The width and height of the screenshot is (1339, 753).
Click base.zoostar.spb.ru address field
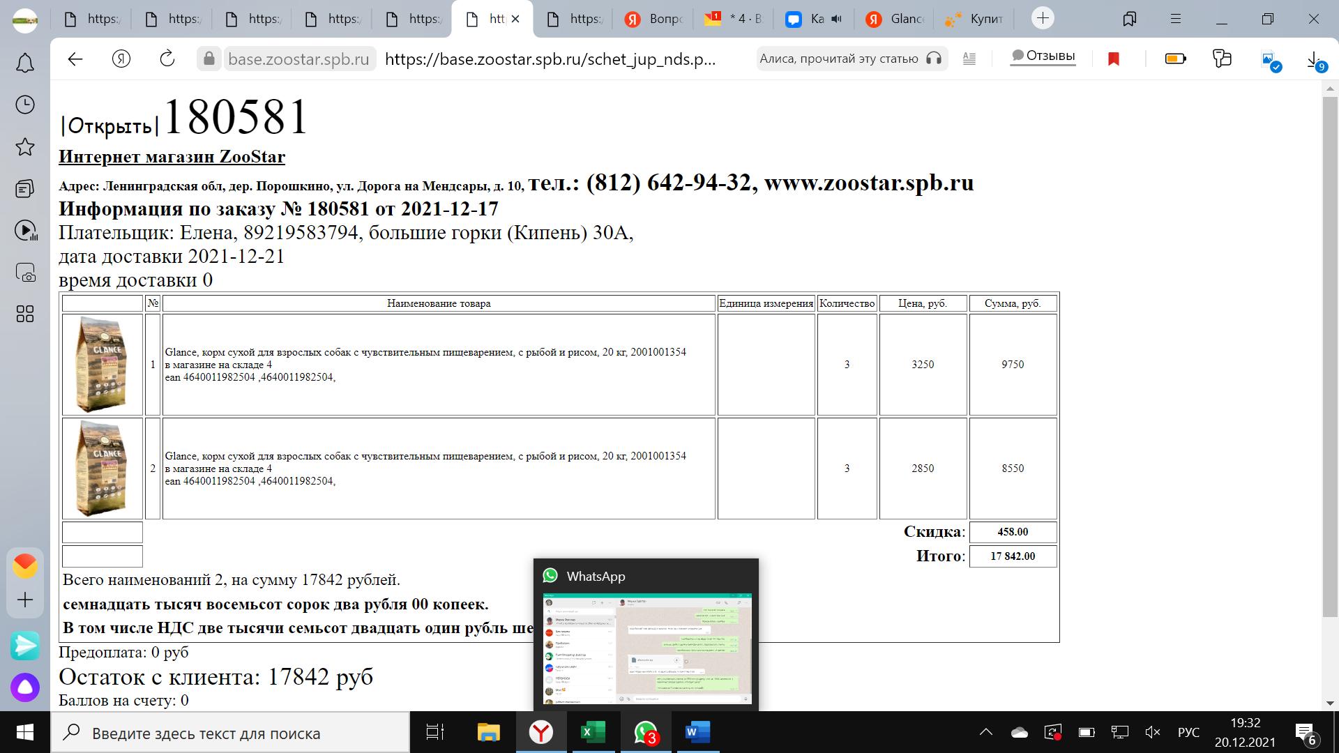(x=298, y=59)
